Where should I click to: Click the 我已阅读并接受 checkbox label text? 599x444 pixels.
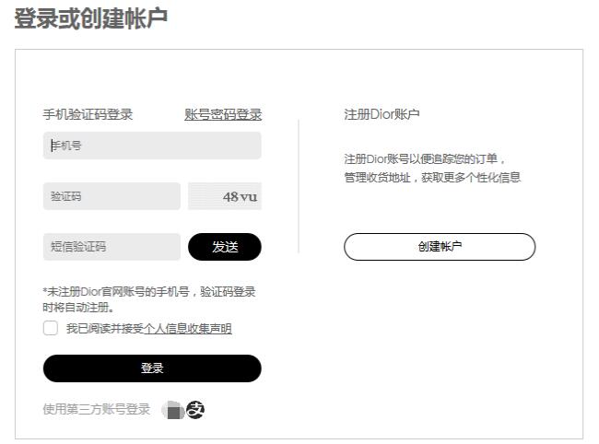[x=105, y=329]
